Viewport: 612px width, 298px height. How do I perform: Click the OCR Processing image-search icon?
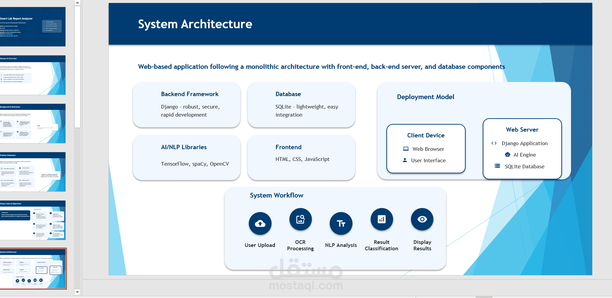tap(300, 219)
